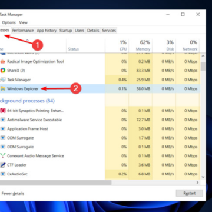Open the View menu
Image resolution: width=212 pixels, height=212 pixels.
click(24, 22)
